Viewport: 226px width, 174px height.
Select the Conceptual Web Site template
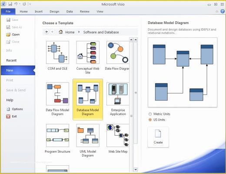(x=88, y=57)
